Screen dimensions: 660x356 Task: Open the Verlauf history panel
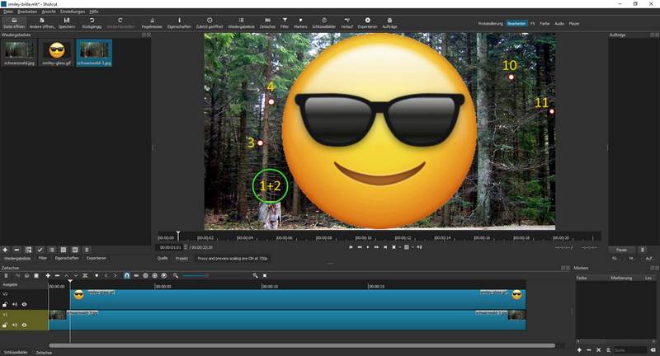346,21
